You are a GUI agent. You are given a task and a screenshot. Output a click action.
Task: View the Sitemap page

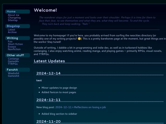(13, 20)
